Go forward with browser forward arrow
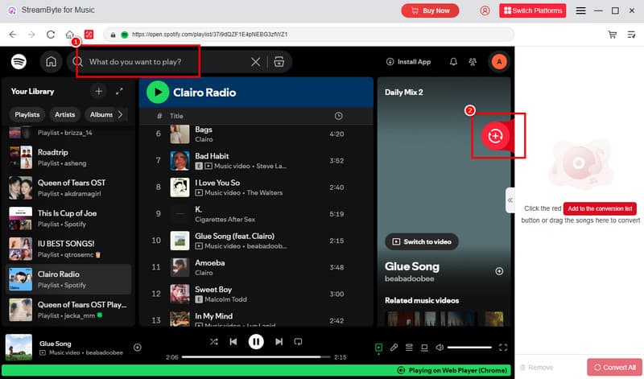644x379 pixels. point(31,35)
